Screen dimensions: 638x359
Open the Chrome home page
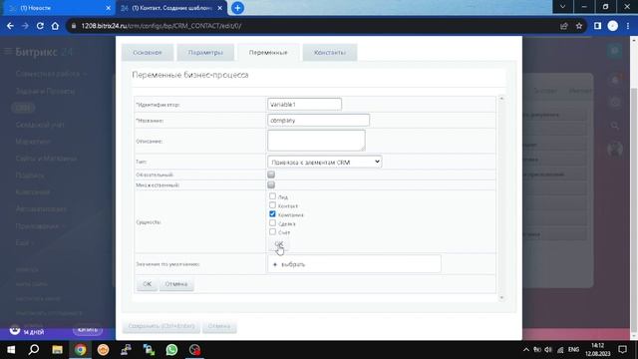click(x=55, y=26)
